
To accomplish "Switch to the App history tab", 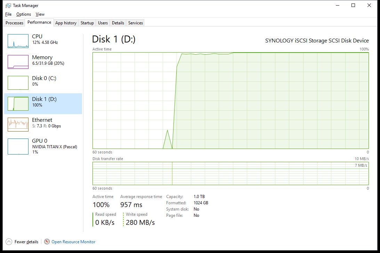I will [x=66, y=23].
